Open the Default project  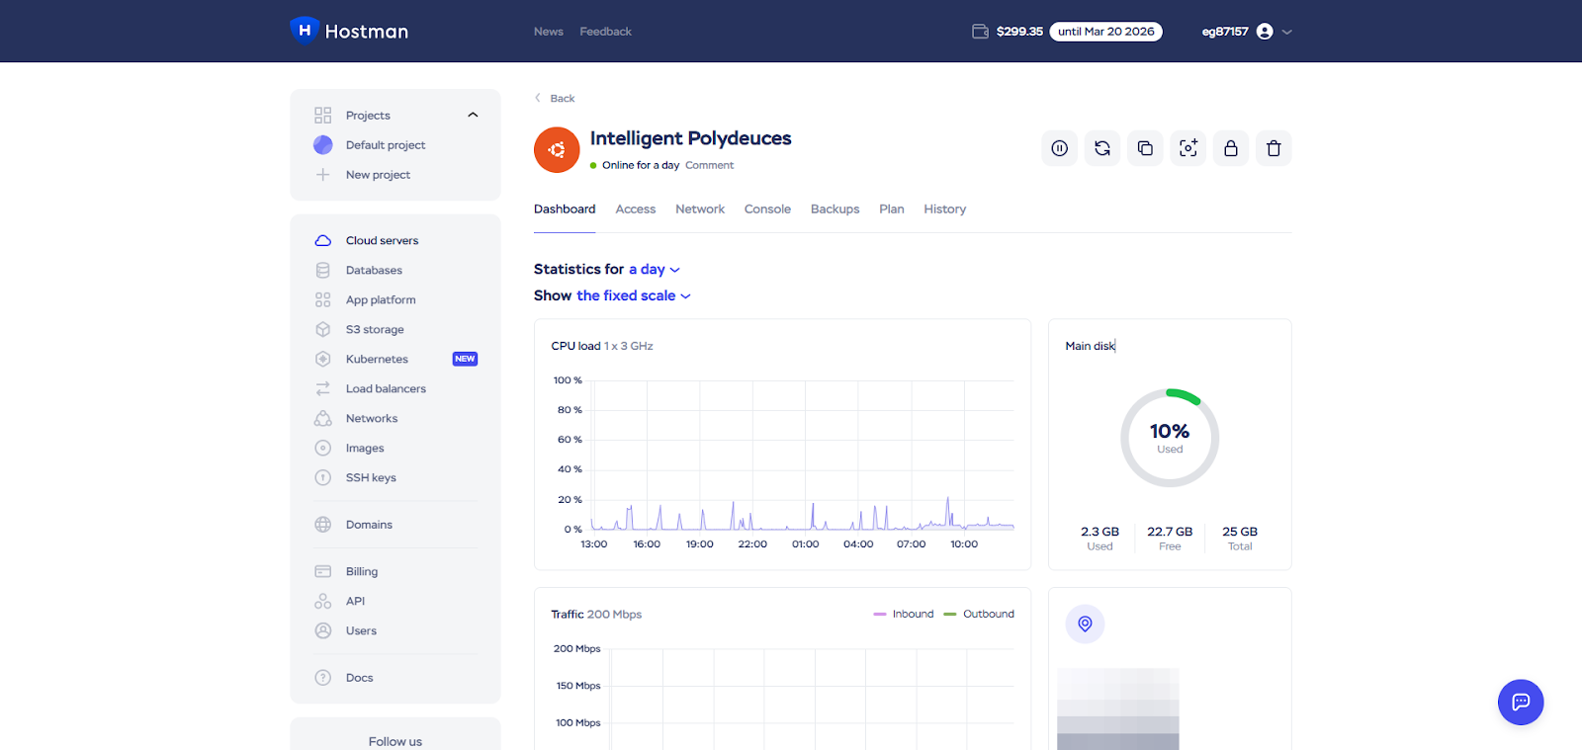(x=386, y=145)
